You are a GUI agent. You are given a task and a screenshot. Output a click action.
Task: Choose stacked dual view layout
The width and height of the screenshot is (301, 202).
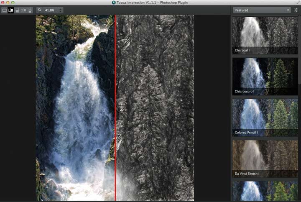click(x=30, y=10)
